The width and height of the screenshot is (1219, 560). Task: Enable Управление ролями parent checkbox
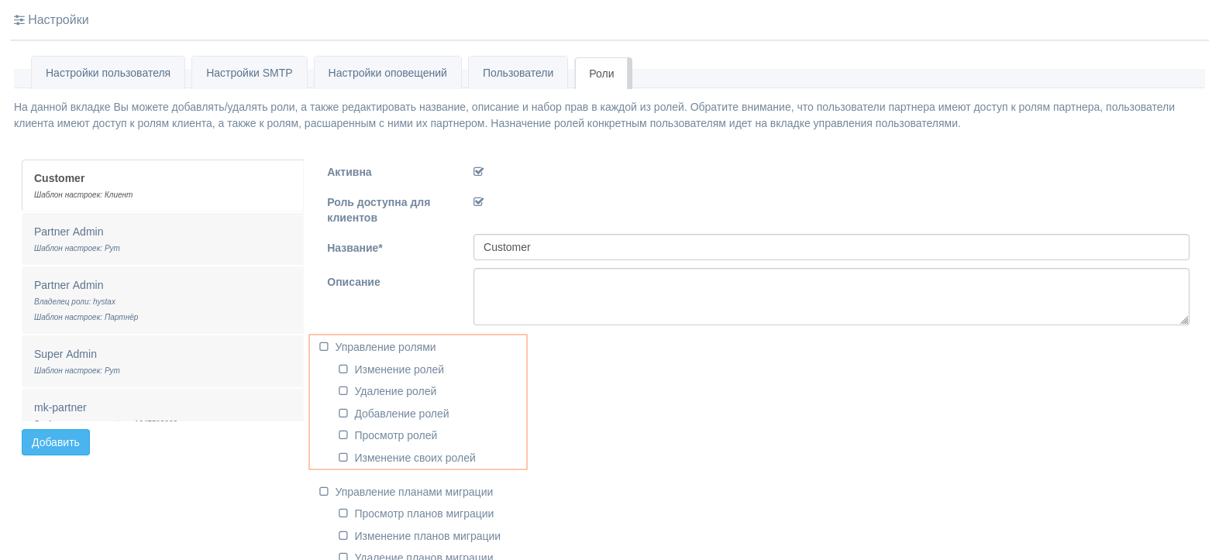(x=324, y=347)
